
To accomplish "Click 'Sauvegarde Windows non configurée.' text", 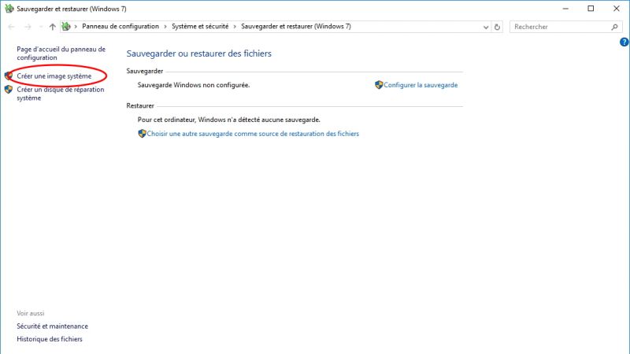I will pyautogui.click(x=194, y=85).
